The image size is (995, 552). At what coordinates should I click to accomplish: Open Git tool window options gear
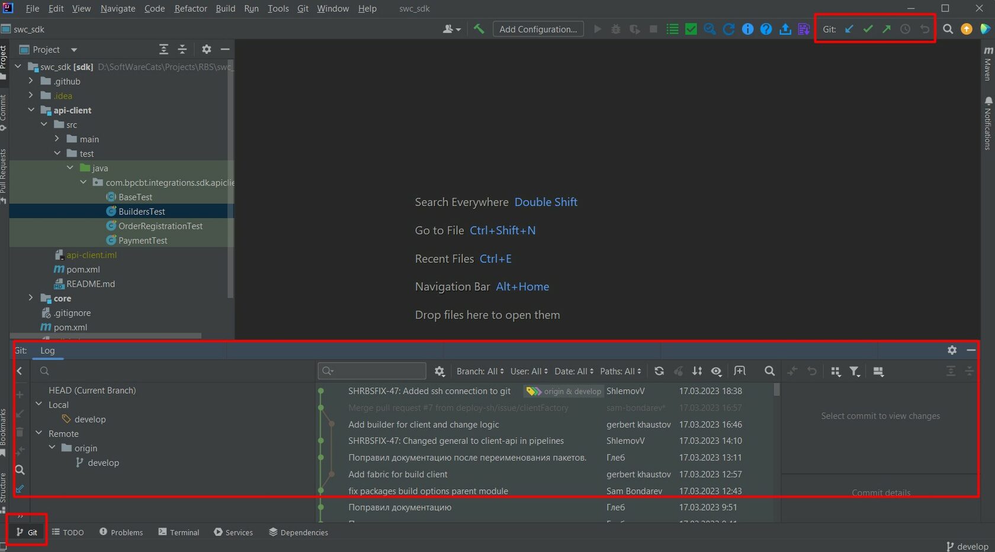pos(952,350)
